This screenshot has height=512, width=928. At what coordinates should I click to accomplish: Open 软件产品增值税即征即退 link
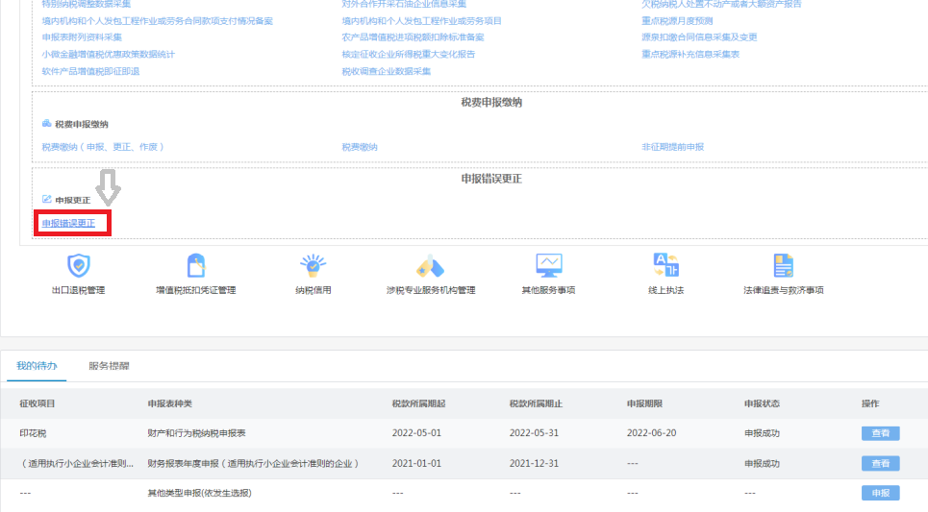(90, 71)
